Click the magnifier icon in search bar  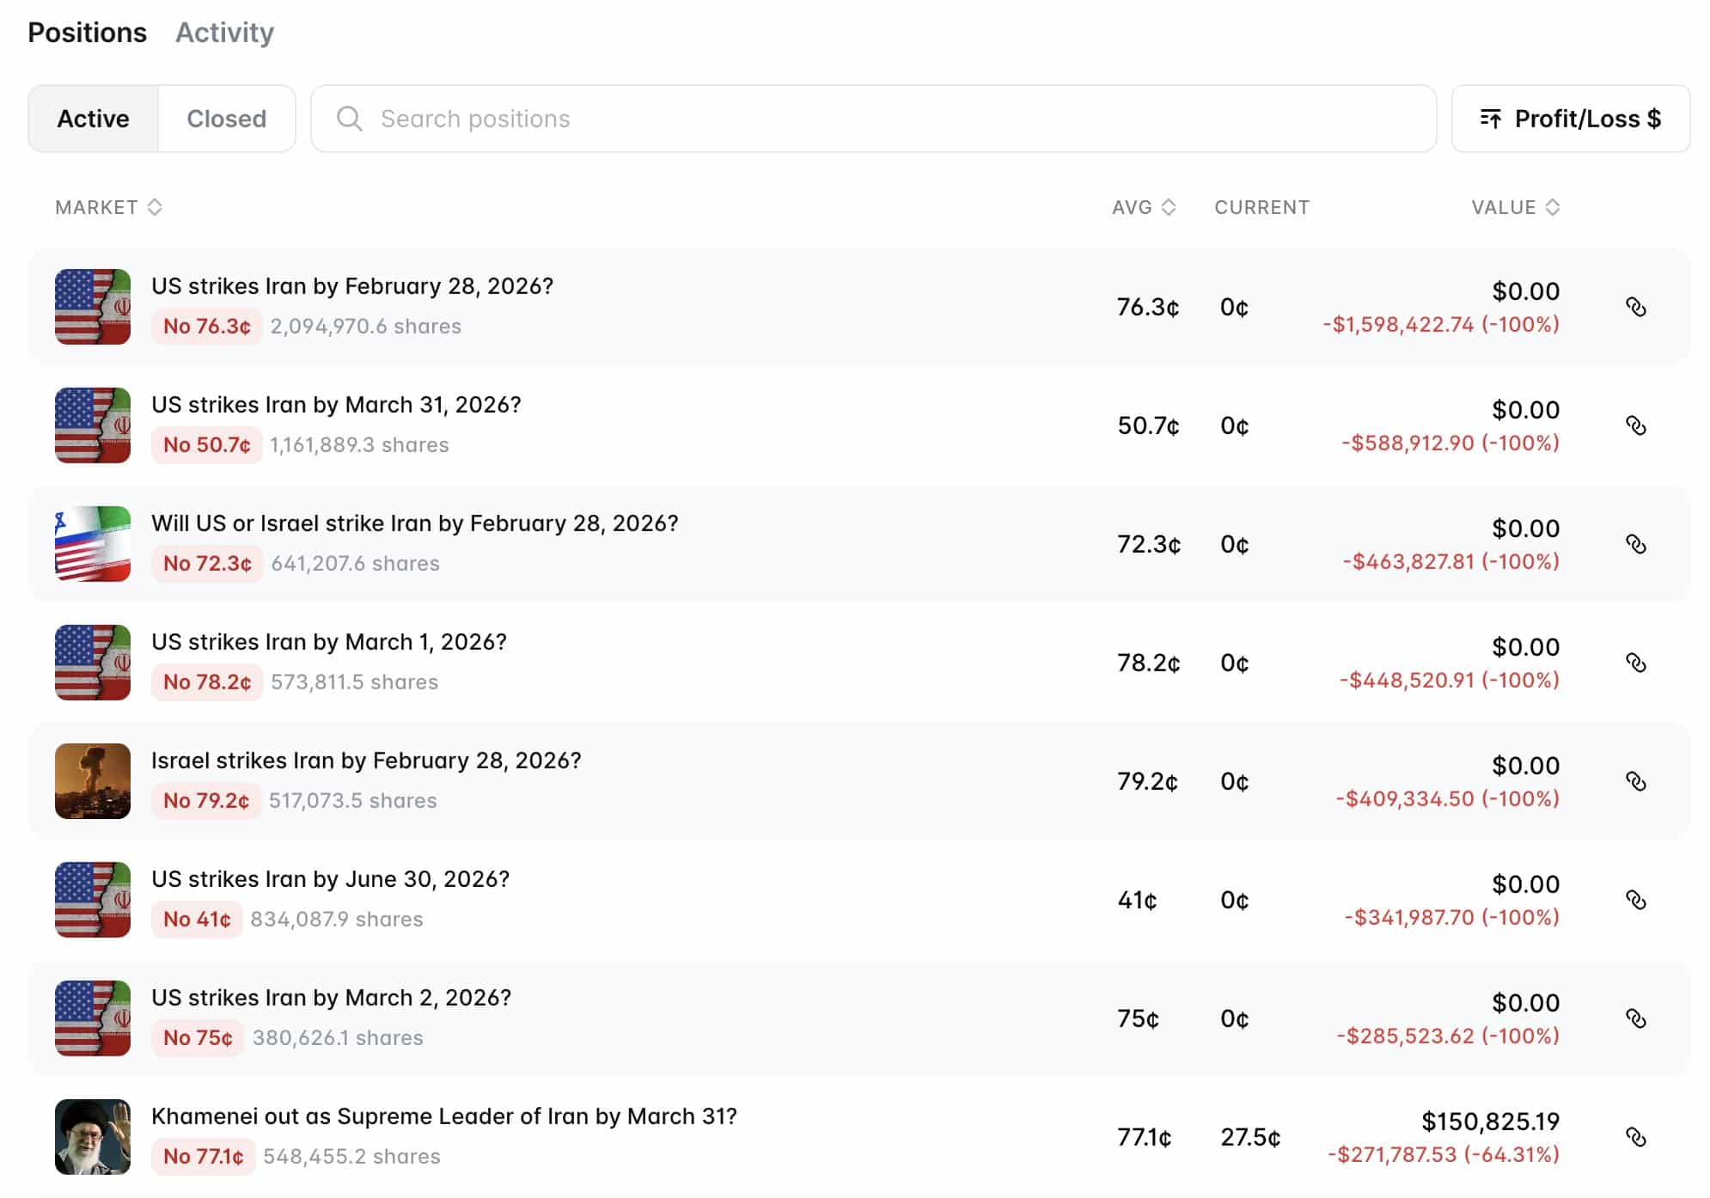(x=349, y=119)
